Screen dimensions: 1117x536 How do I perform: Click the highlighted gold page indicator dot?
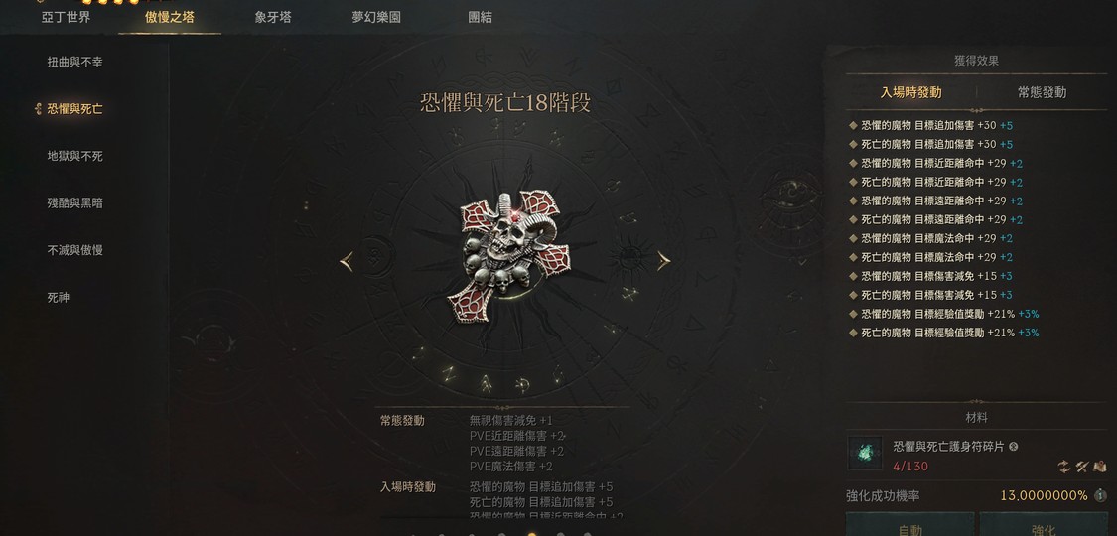(531, 534)
